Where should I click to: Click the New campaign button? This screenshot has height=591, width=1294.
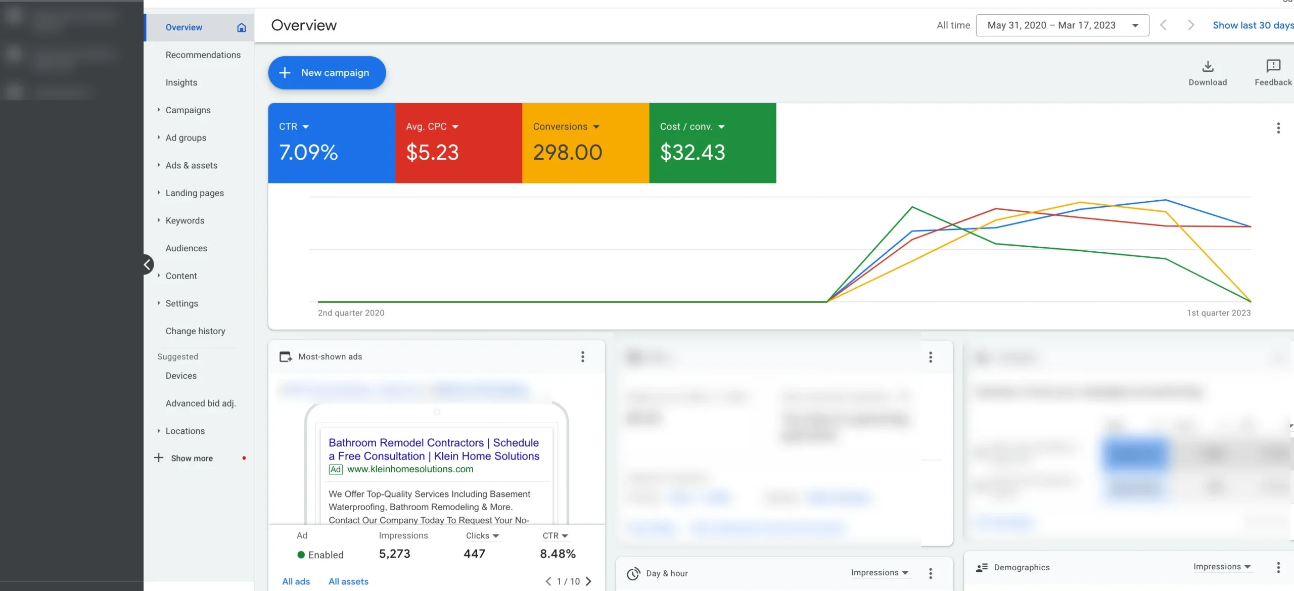327,73
